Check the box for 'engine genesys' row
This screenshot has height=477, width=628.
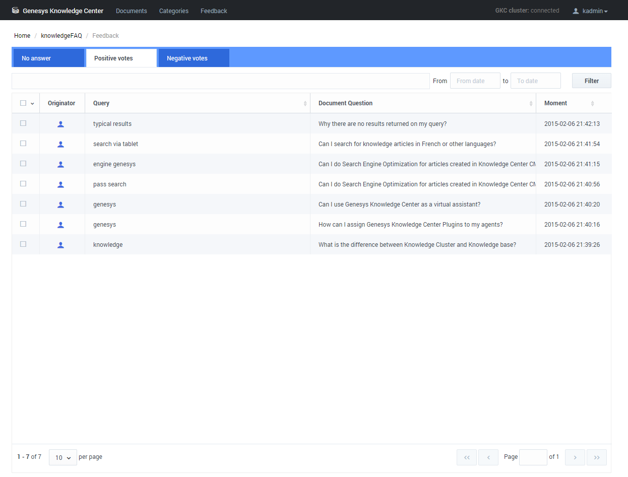point(23,164)
